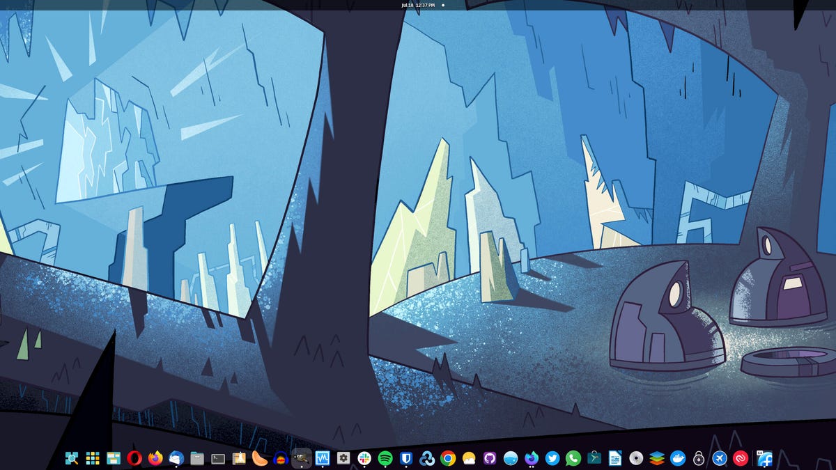Viewport: 836px width, 470px height.
Task: Show applications grid in dock
Action: [93, 458]
